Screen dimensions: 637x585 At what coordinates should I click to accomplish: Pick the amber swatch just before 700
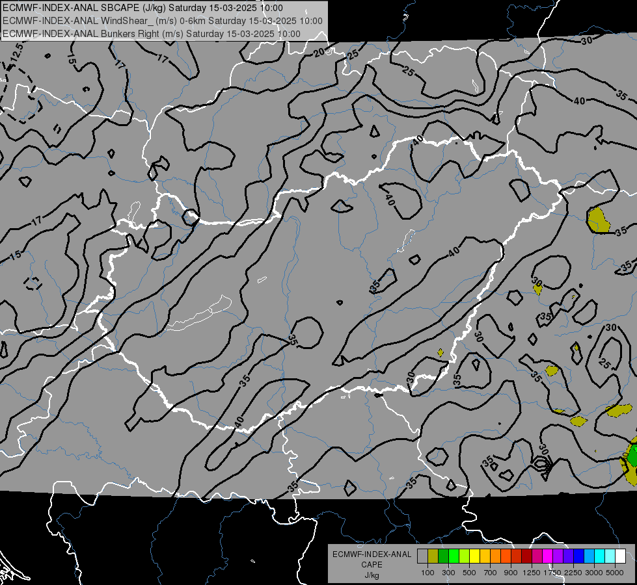click(485, 556)
